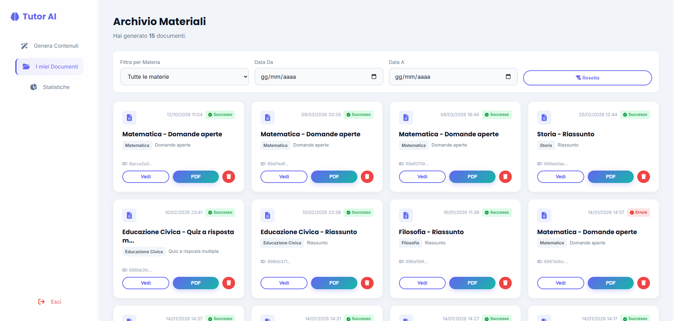Click document icon on 12/10/2026 11:04 card

coord(129,118)
